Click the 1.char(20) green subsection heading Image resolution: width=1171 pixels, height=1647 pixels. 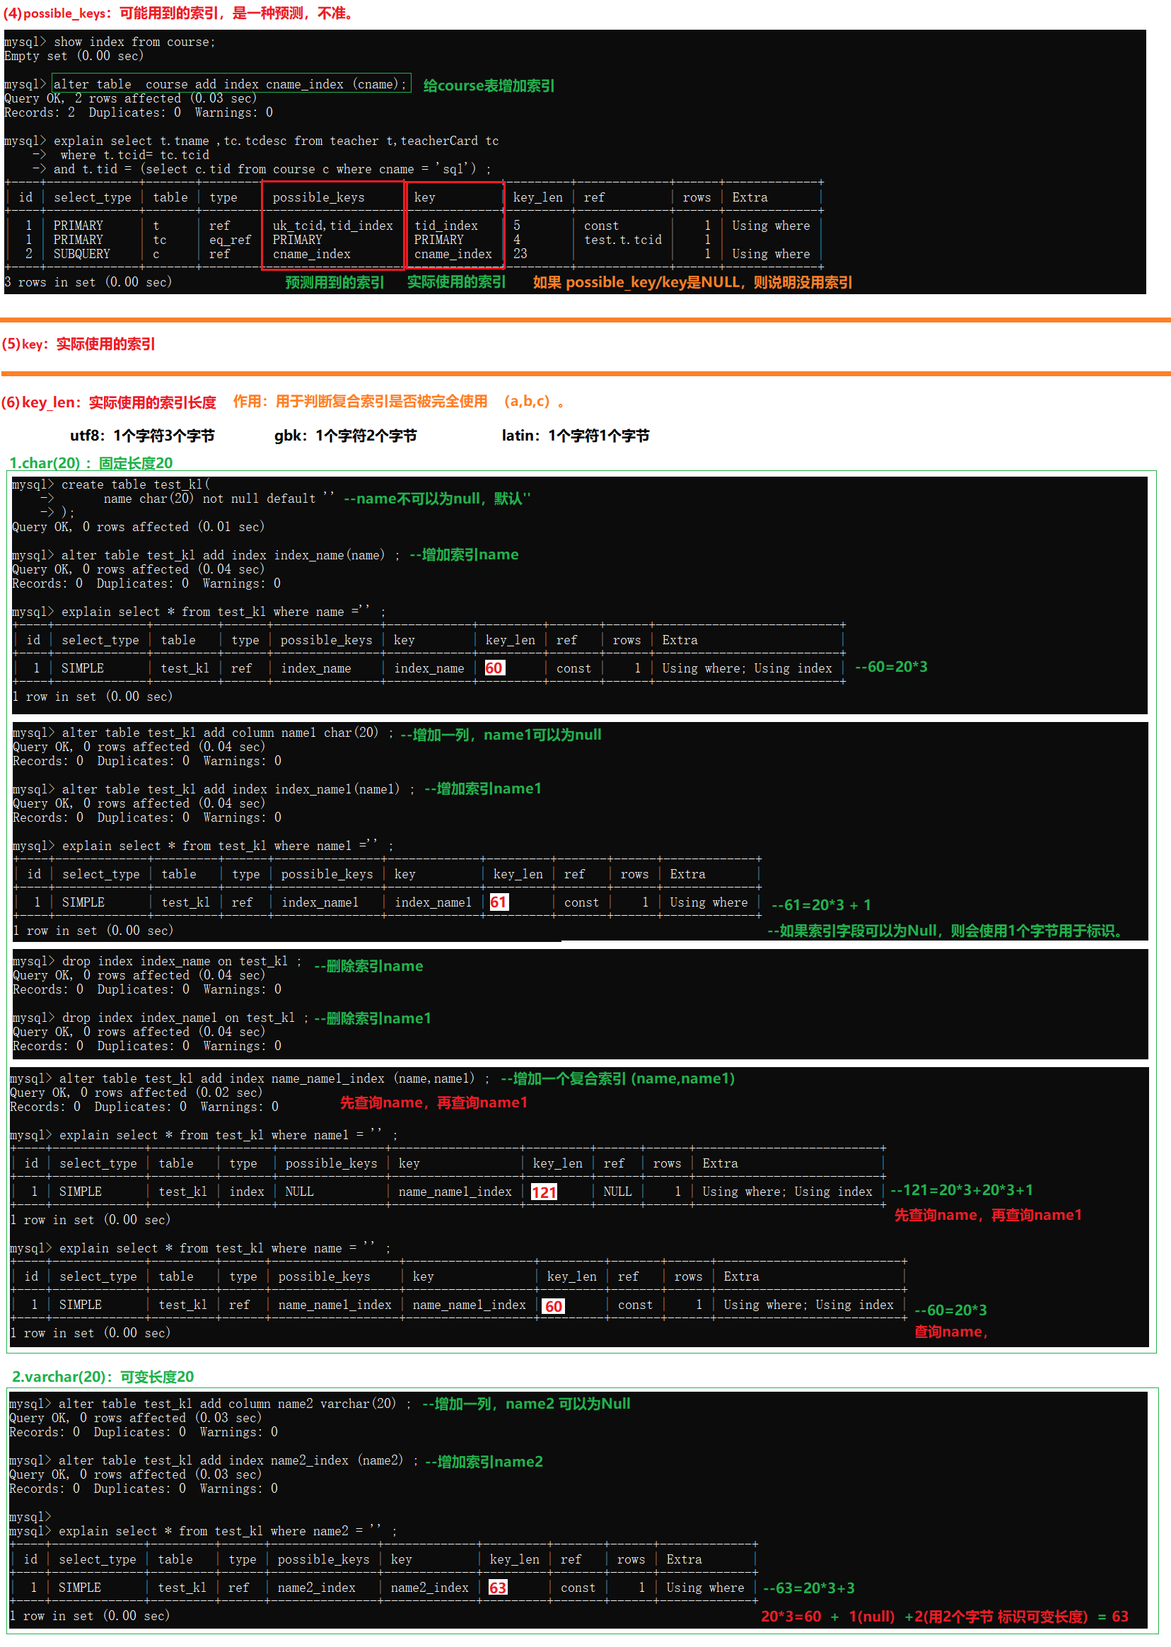pos(91,463)
